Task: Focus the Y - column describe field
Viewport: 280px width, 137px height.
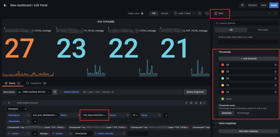Action: [x=138, y=134]
